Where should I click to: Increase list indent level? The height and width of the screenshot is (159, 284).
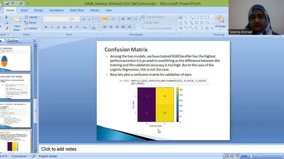click(129, 19)
